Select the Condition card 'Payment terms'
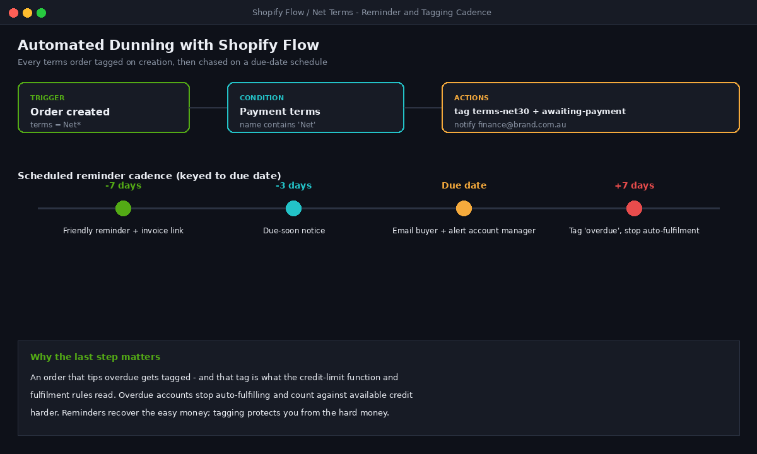The height and width of the screenshot is (454, 757). [x=315, y=108]
